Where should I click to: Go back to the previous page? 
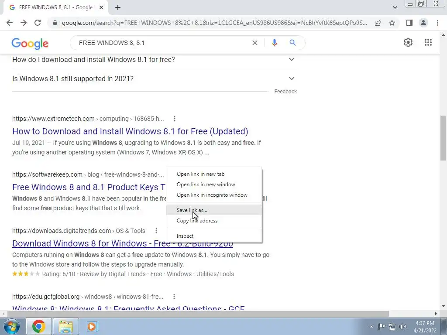[x=10, y=23]
